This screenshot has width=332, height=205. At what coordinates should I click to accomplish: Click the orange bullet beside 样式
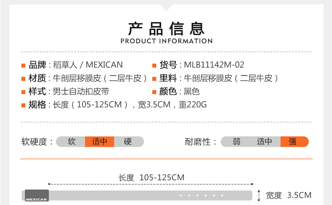[23, 92]
